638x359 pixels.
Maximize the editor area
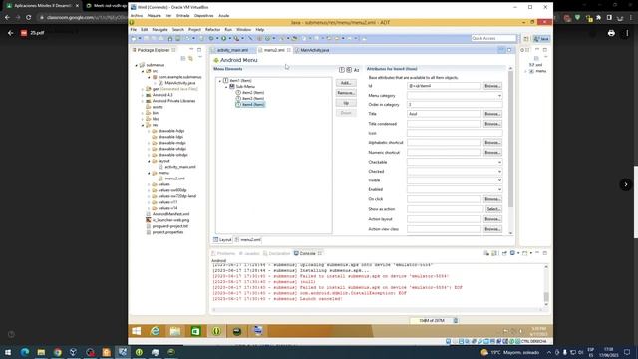pyautogui.click(x=509, y=50)
